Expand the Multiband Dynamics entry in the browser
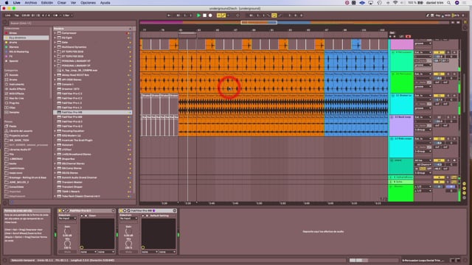The image size is (472, 265). [x=55, y=47]
